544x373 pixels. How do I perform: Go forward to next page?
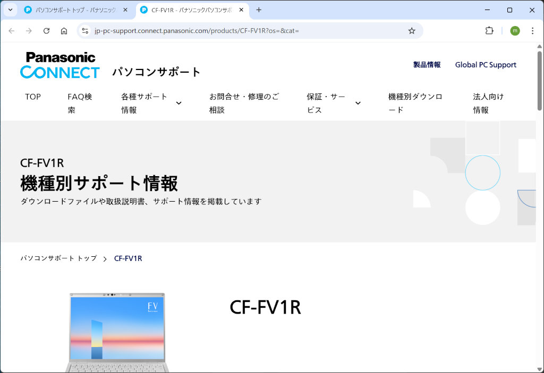29,31
